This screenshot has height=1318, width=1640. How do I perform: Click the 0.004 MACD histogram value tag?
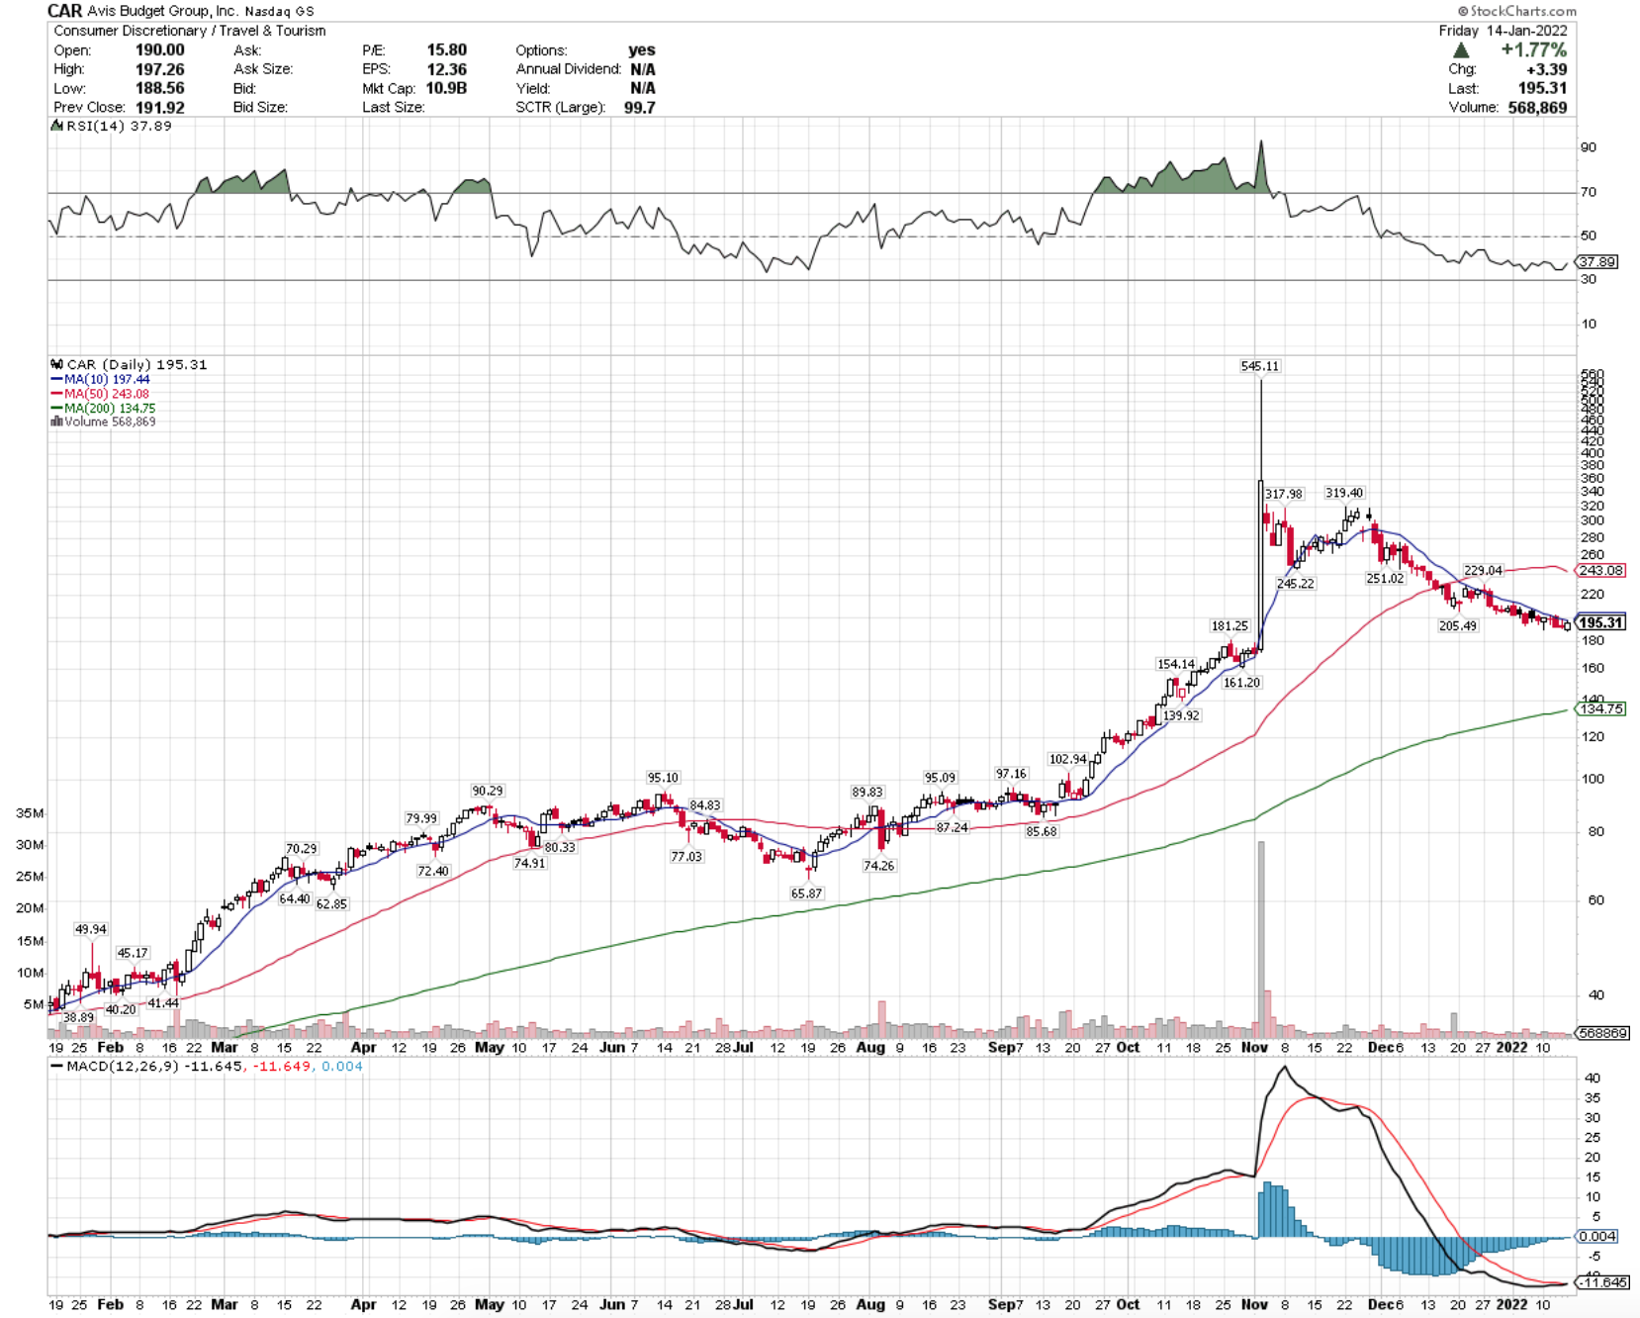tap(1597, 1236)
